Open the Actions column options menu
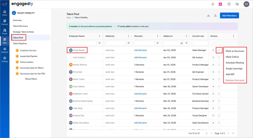Image resolution: width=253 pixels, height=138 pixels. [x=233, y=36]
